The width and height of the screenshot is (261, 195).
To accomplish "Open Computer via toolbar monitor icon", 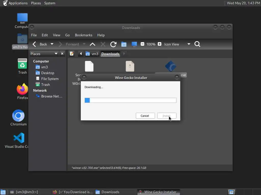I will [134, 44].
